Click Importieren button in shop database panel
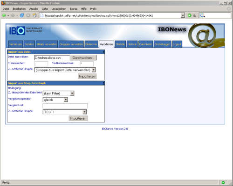 pyautogui.click(x=78, y=118)
